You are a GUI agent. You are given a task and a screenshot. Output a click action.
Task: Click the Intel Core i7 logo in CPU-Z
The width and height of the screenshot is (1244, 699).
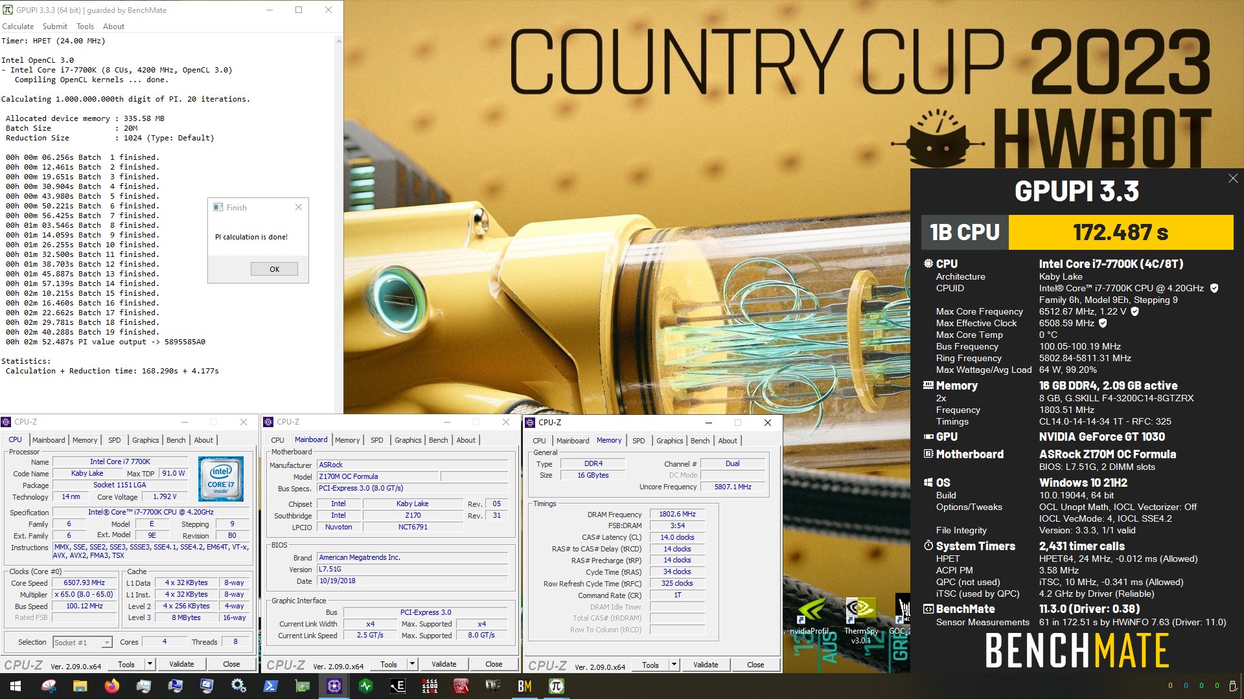point(220,479)
